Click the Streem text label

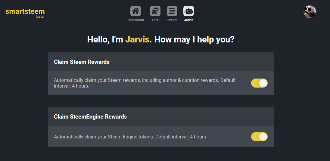(x=172, y=20)
